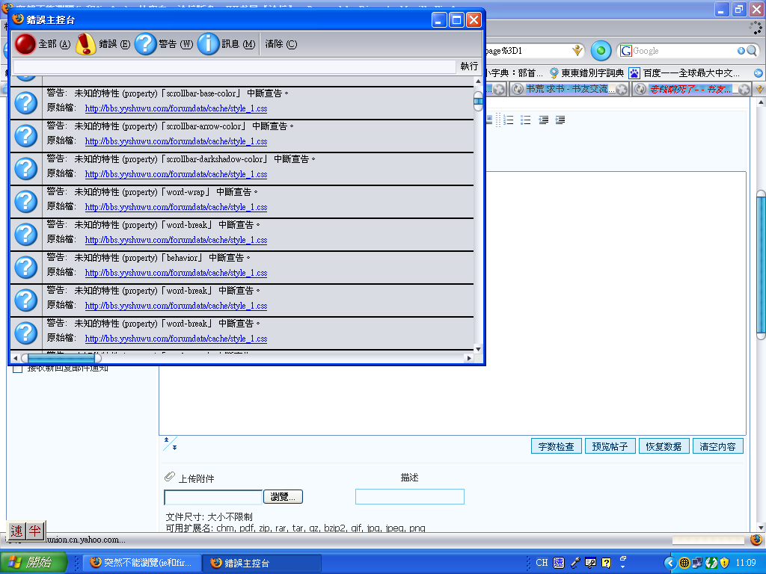
Task: Open source link of scrollbar-darkshadow-color warning
Action: pyautogui.click(x=176, y=174)
